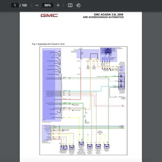Click the Fig 1 Automatic A/C Circuit caption
The image size is (162, 162).
(48, 44)
